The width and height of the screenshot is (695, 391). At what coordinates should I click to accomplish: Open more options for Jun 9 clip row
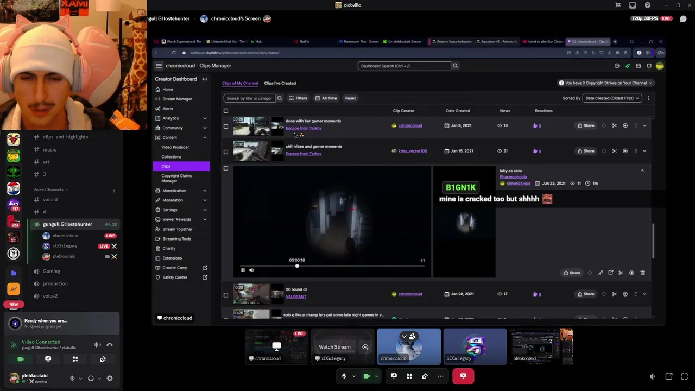636,125
